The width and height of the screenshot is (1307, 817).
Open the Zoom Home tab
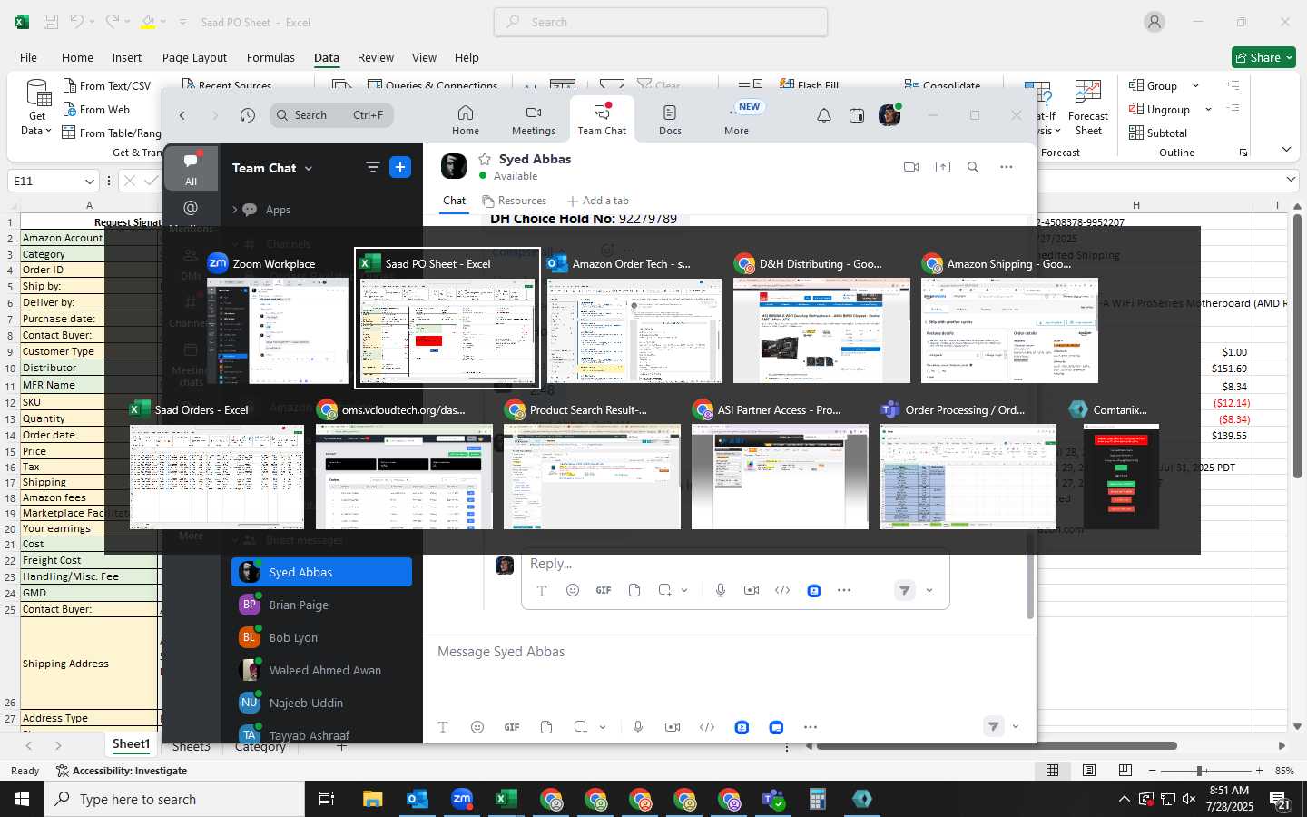click(466, 120)
